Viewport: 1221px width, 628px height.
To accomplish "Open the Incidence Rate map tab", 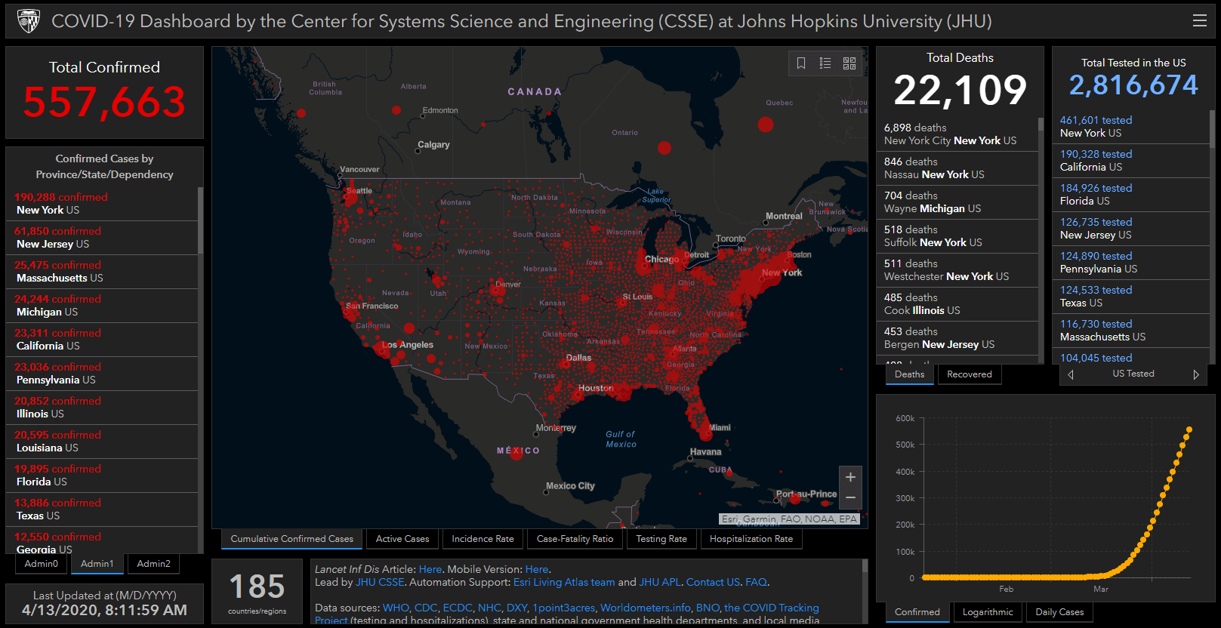I will pos(483,539).
